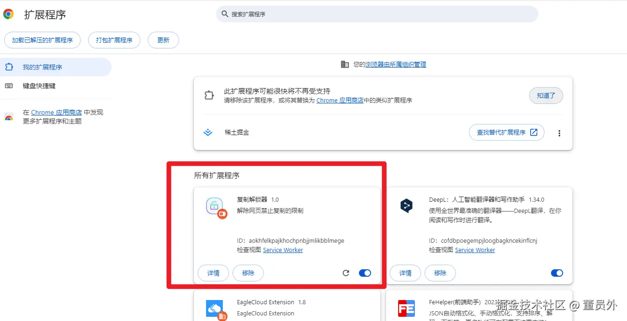The image size is (627, 321).
Task: Click the 复制解锁器 extension icon
Action: [x=215, y=207]
